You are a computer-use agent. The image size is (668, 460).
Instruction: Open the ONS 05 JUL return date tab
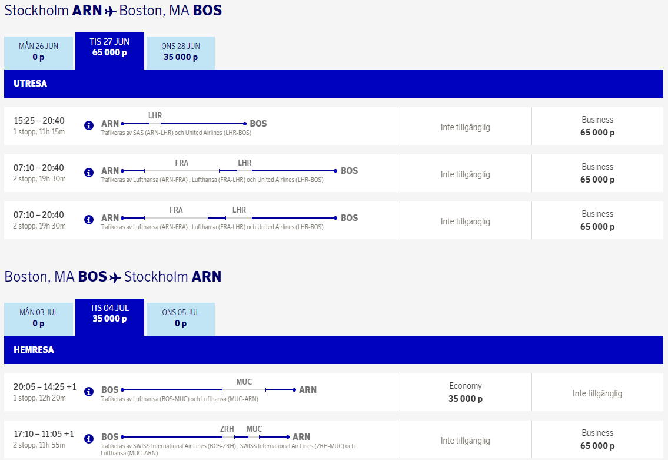pyautogui.click(x=180, y=318)
